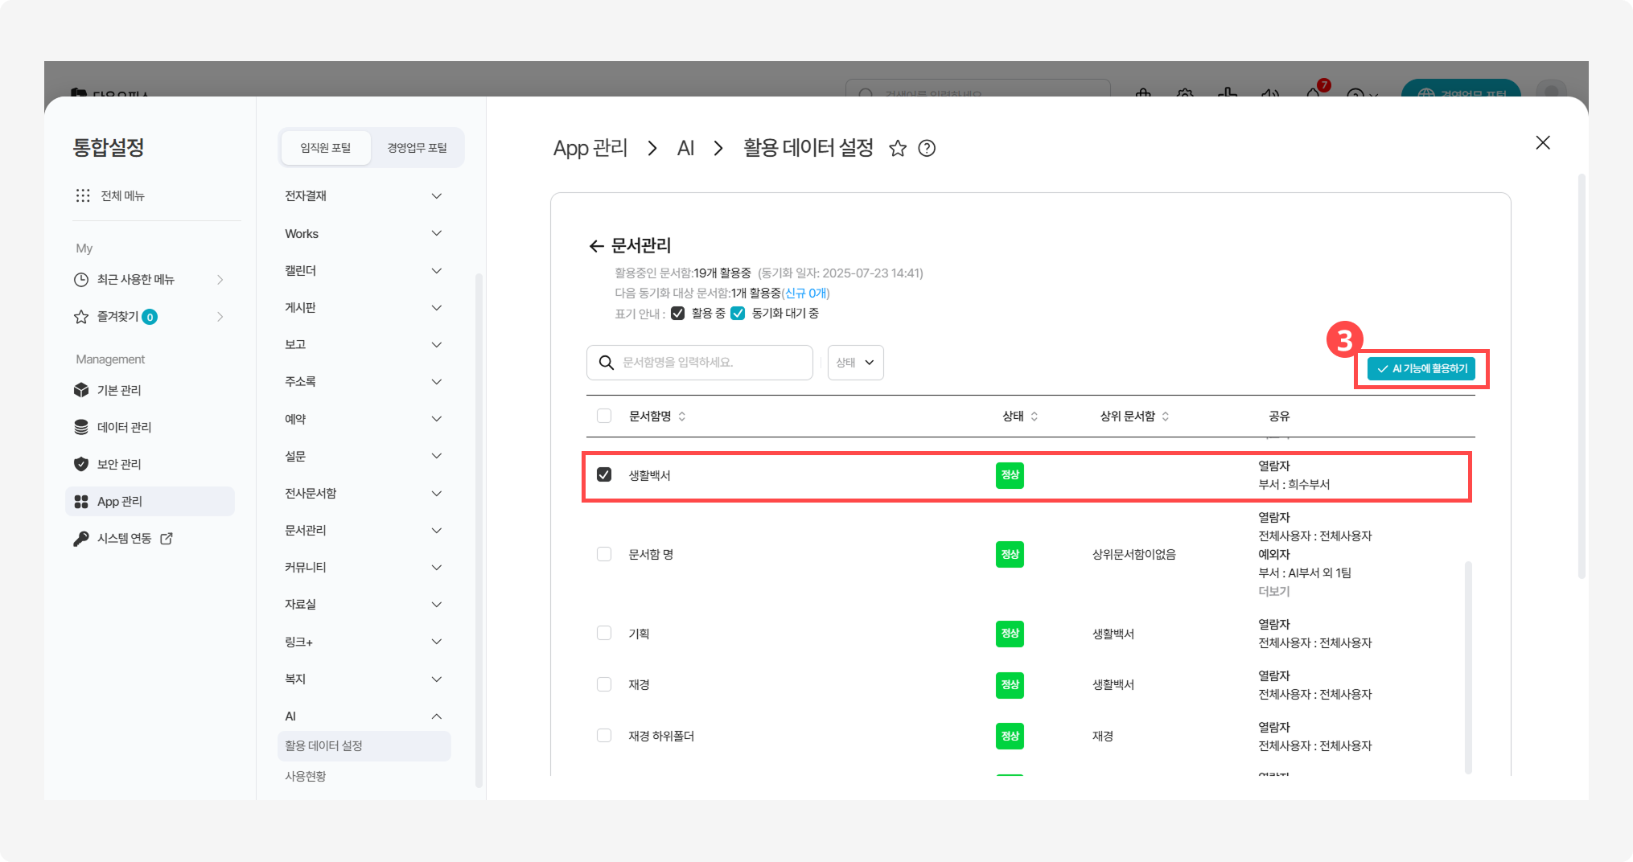
Task: Open the help question mark icon
Action: click(x=927, y=148)
